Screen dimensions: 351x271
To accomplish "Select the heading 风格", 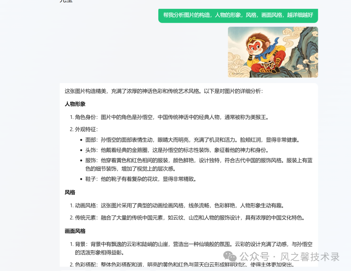I will point(70,192).
